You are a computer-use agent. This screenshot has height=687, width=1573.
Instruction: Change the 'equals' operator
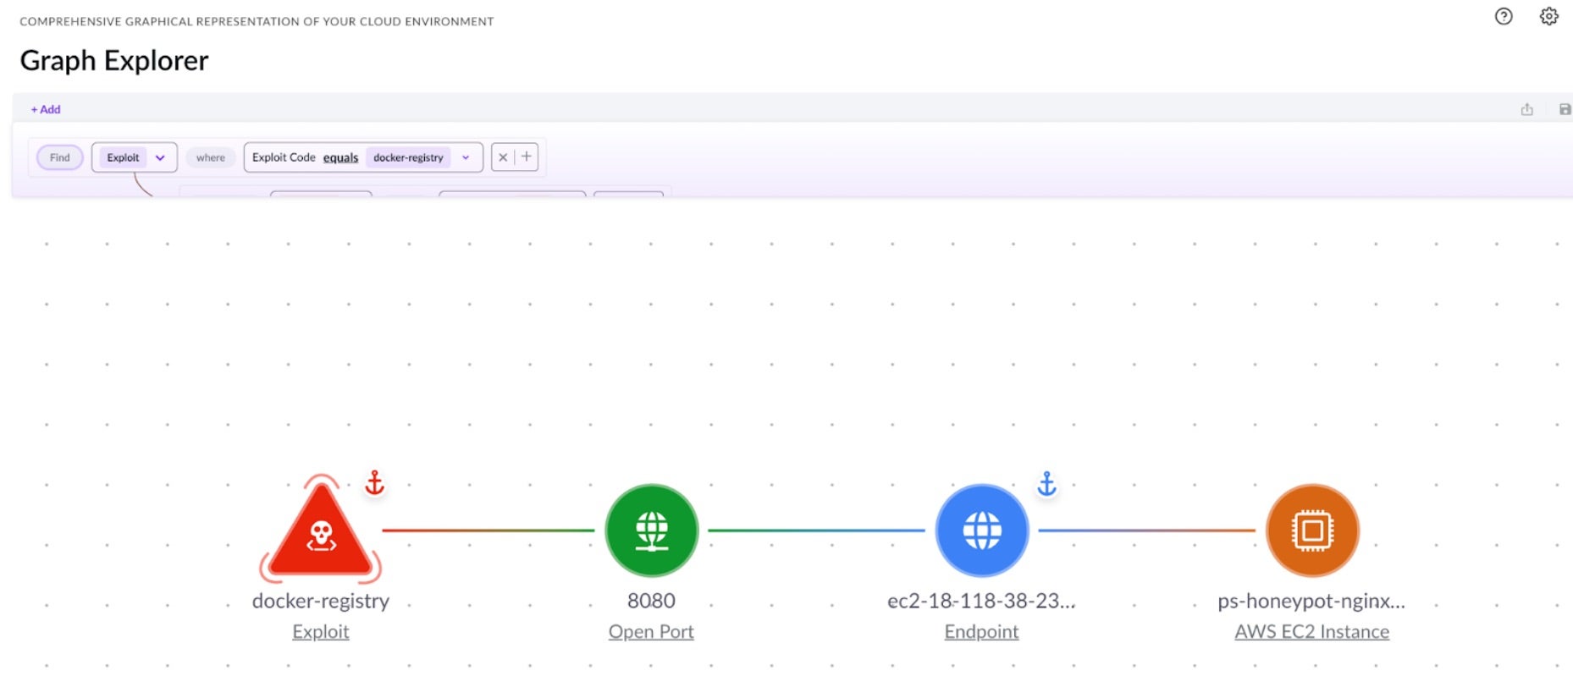coord(340,157)
